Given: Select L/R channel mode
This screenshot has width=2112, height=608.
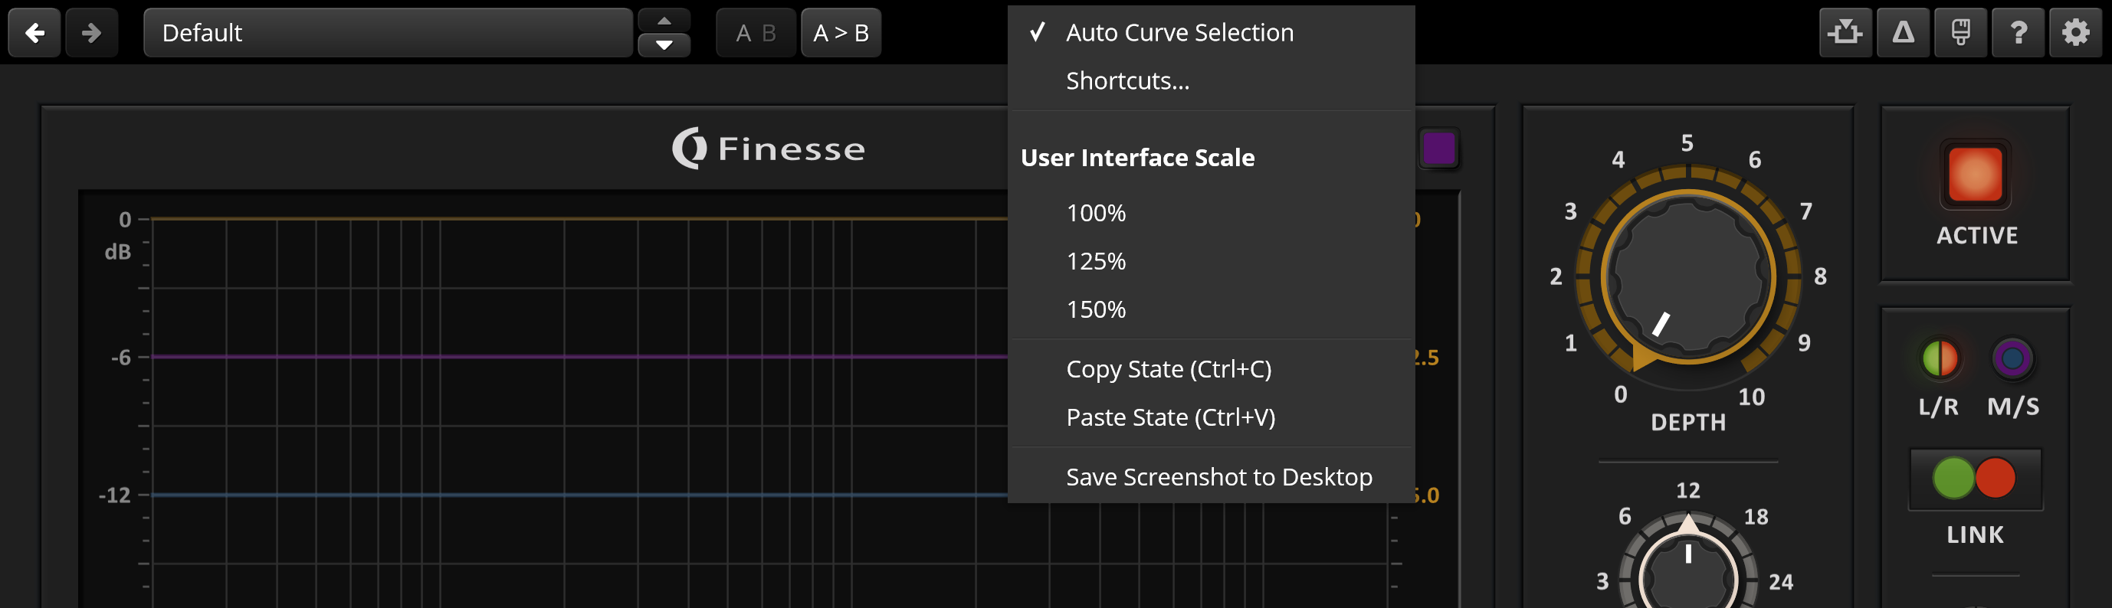Looking at the screenshot, I should [1939, 358].
